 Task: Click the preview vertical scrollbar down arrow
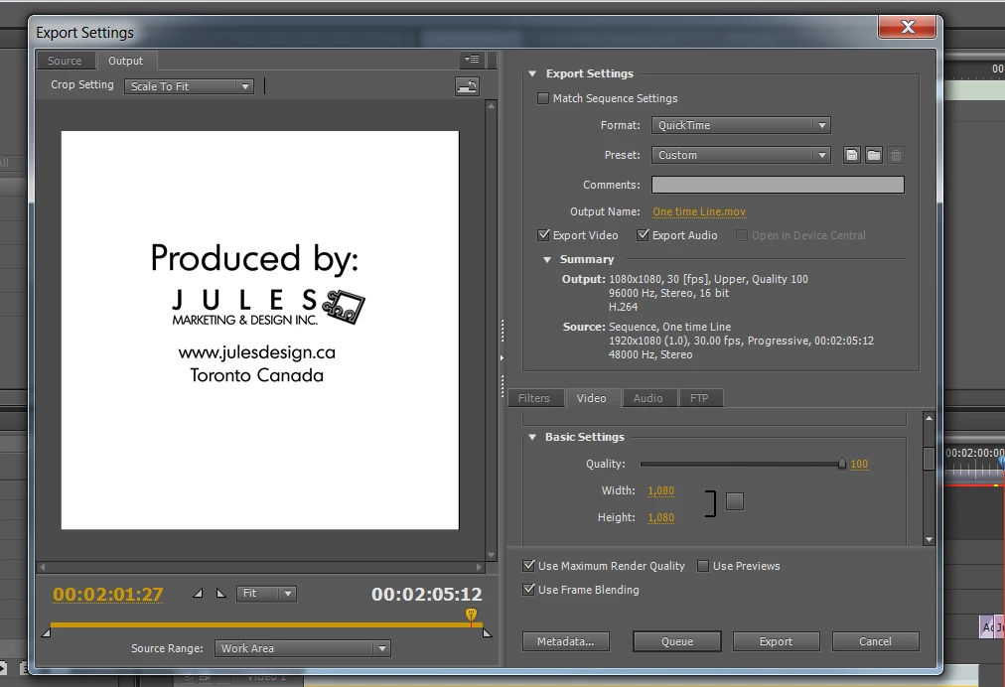[491, 555]
